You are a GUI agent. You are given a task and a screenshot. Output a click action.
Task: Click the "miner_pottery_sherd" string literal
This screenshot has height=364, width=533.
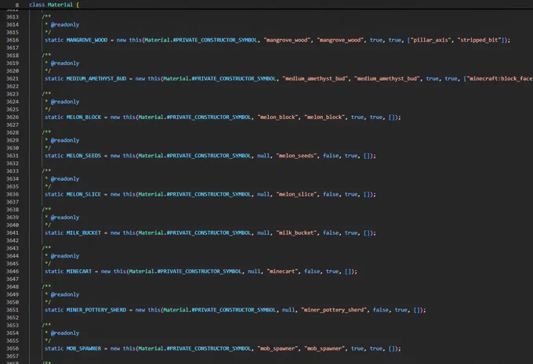335,310
